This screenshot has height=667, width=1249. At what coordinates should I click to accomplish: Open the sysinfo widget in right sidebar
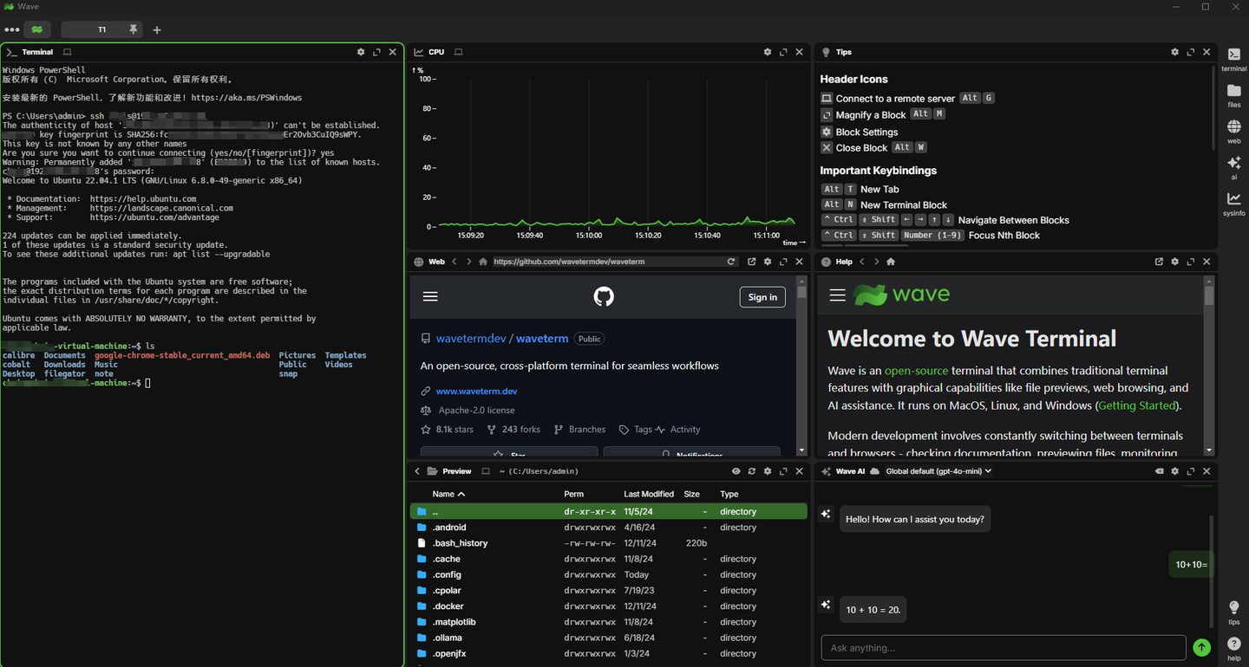(1233, 202)
